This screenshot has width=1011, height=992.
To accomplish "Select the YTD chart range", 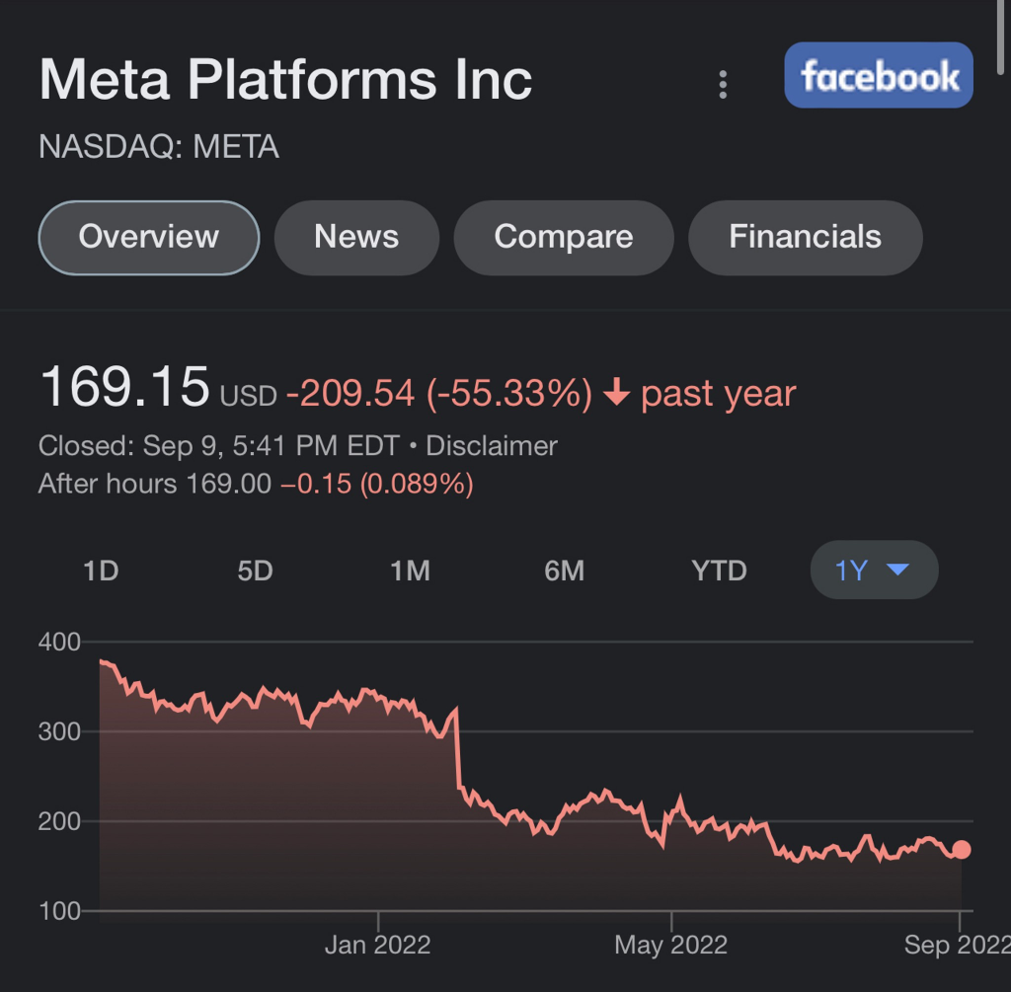I will coord(719,571).
